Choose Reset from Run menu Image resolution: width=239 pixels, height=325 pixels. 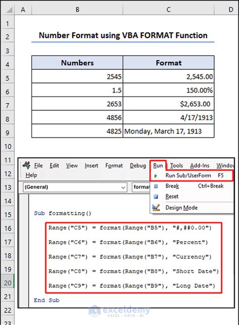pos(192,196)
